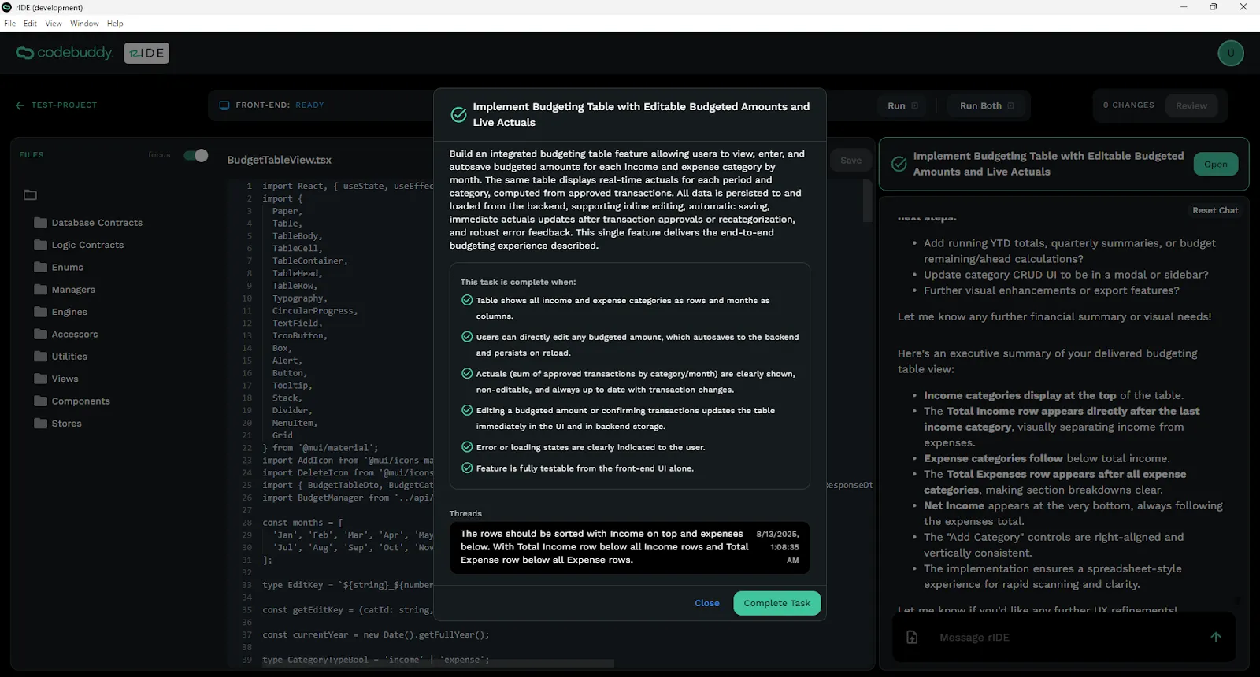Click the check beside 'Error or loading states' criterion
This screenshot has height=677, width=1260.
(x=467, y=447)
